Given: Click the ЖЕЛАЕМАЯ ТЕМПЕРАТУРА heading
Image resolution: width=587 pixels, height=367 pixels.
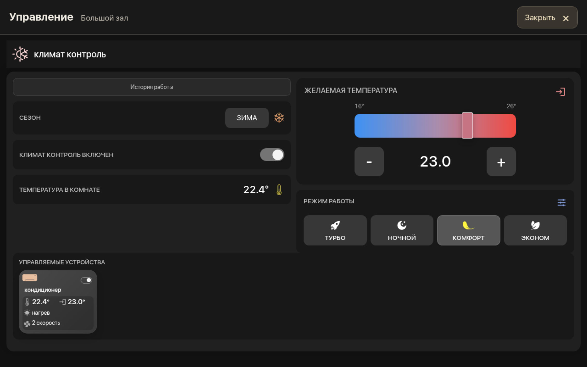Looking at the screenshot, I should tap(351, 91).
